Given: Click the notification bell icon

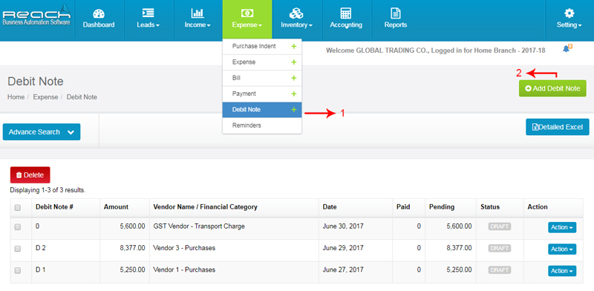Looking at the screenshot, I should [x=567, y=48].
